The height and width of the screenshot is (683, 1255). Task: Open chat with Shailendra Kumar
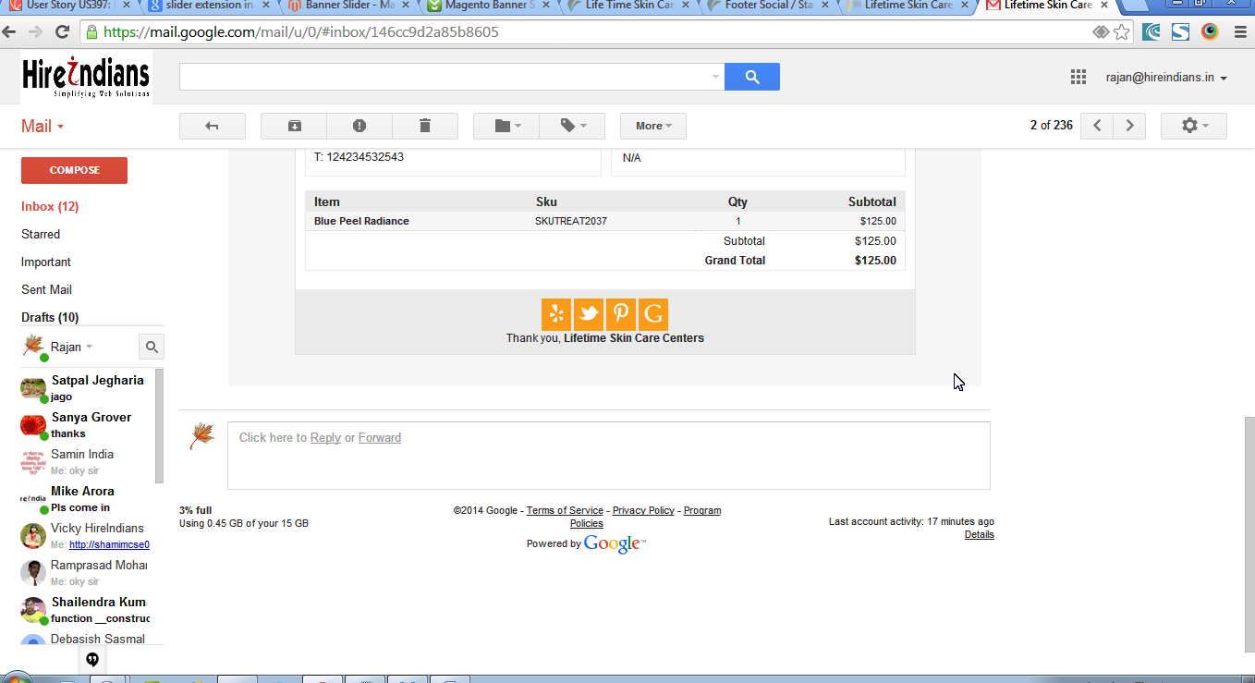click(x=85, y=610)
